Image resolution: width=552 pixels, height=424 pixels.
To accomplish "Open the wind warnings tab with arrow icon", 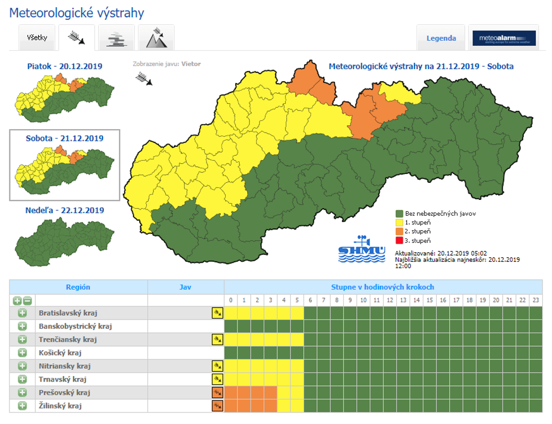I will pos(77,38).
